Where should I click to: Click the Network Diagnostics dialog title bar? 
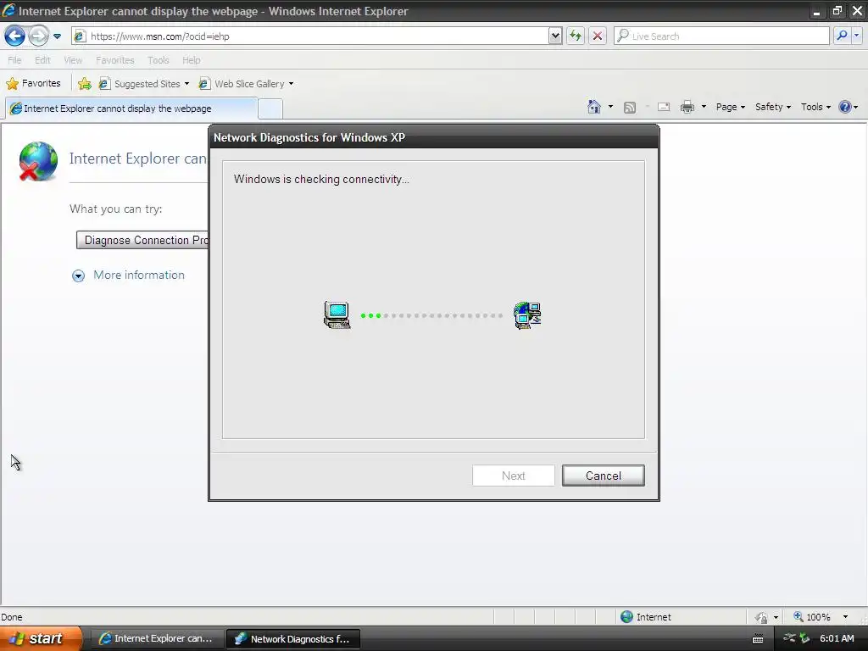click(434, 137)
